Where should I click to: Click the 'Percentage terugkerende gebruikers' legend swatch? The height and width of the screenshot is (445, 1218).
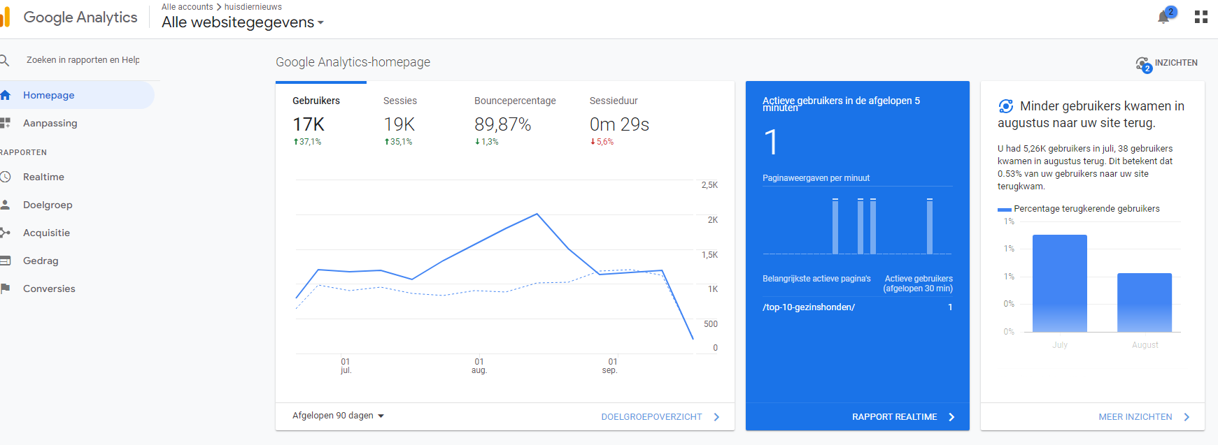(x=1004, y=209)
